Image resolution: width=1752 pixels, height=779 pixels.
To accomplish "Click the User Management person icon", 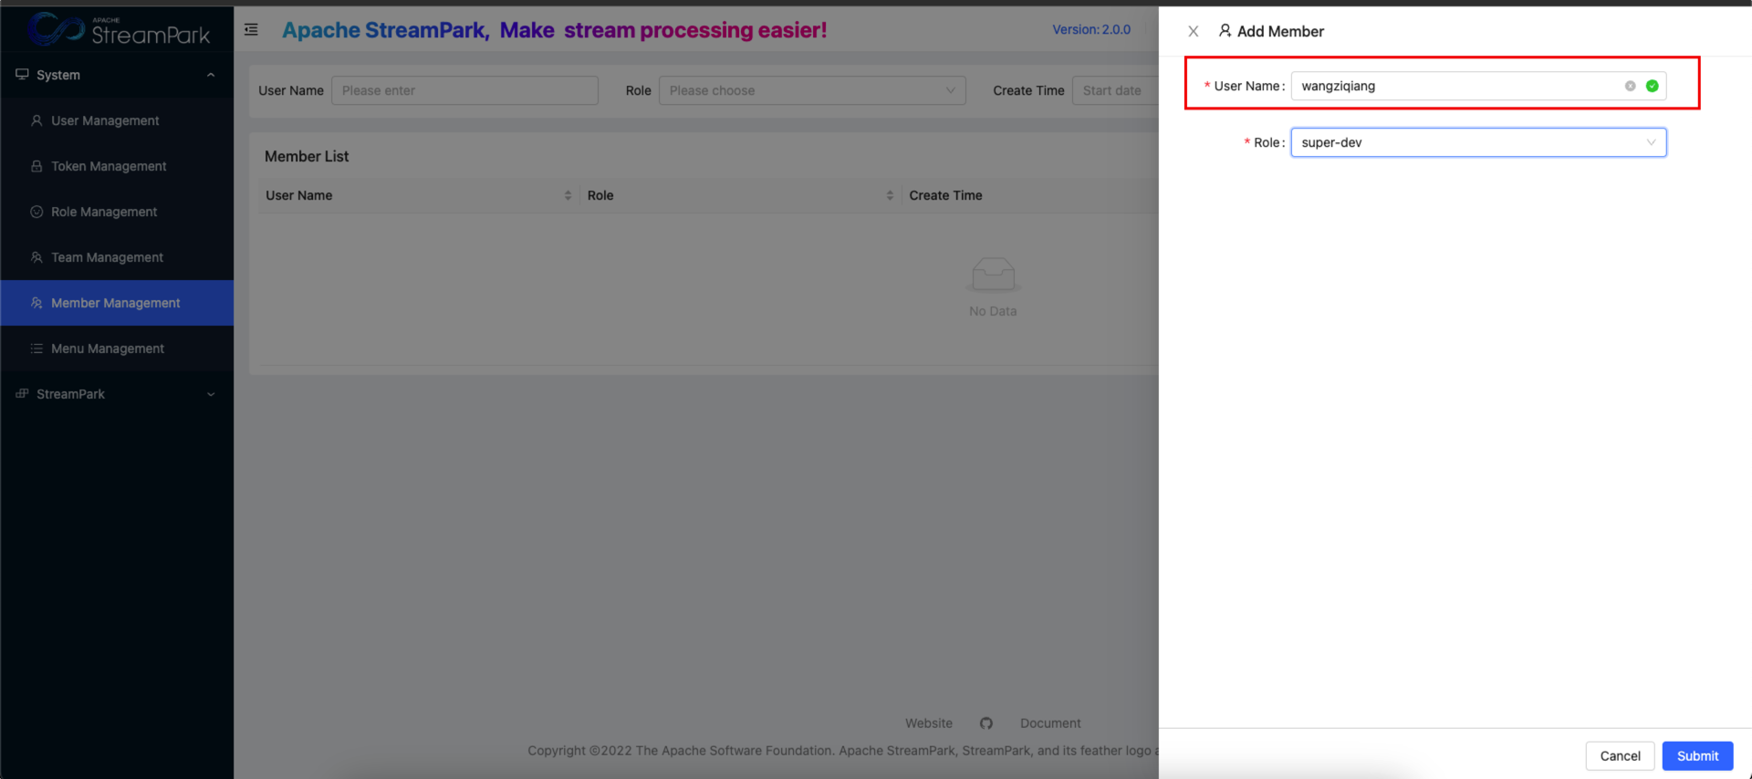I will [x=36, y=120].
